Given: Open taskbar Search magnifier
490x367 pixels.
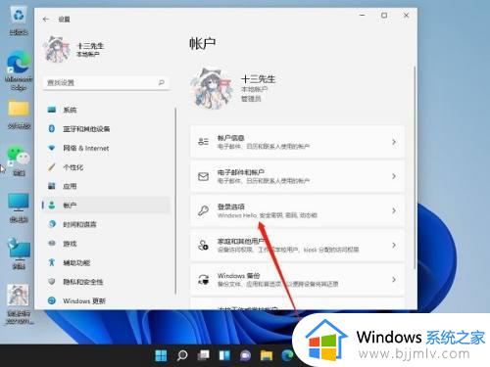Looking at the screenshot, I should point(182,355).
